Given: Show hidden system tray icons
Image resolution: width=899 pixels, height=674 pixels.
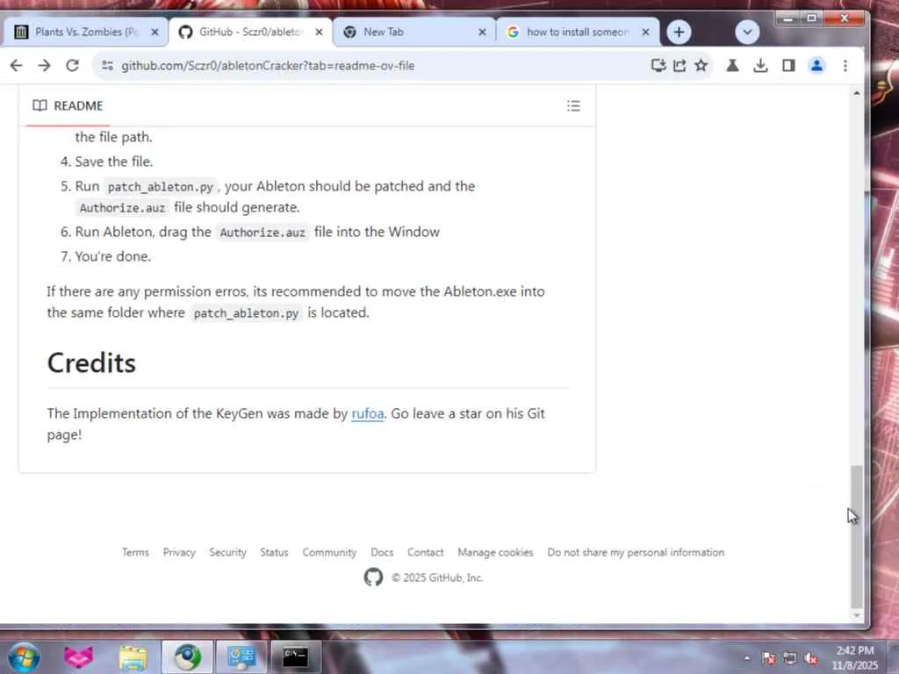Looking at the screenshot, I should (746, 658).
